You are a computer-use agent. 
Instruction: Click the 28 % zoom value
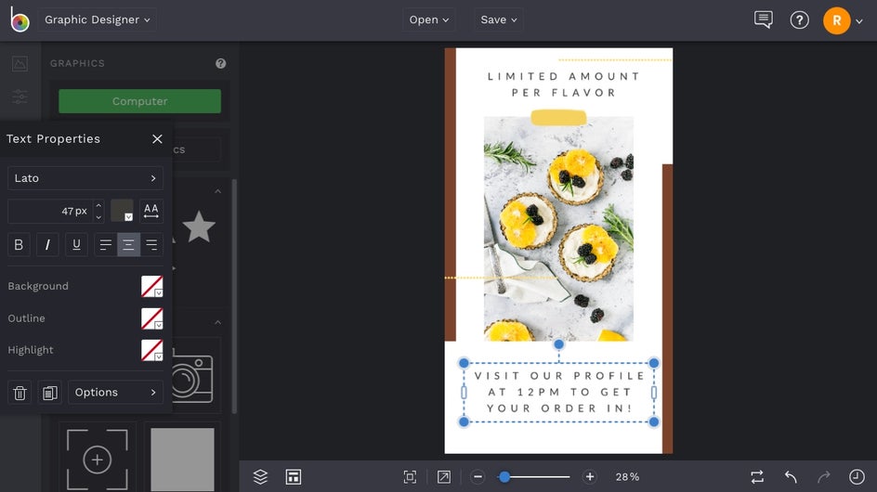627,477
